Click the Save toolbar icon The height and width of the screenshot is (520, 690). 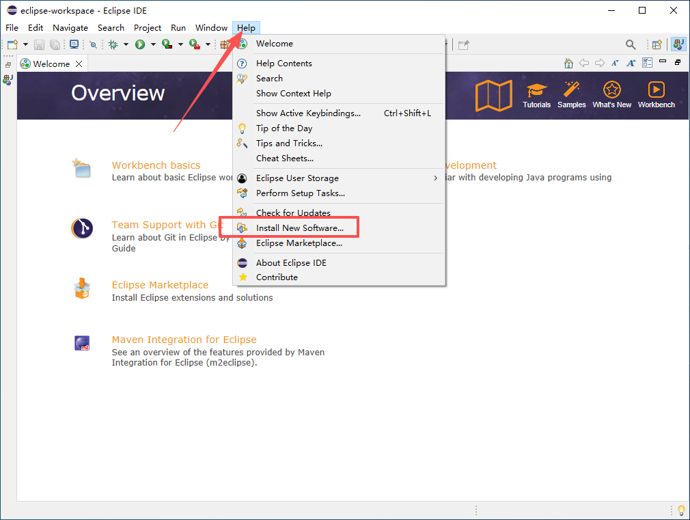pos(39,44)
